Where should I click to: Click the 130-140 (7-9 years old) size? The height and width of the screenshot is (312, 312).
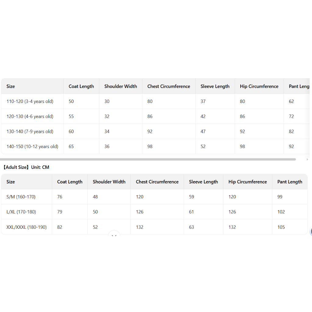click(x=30, y=132)
